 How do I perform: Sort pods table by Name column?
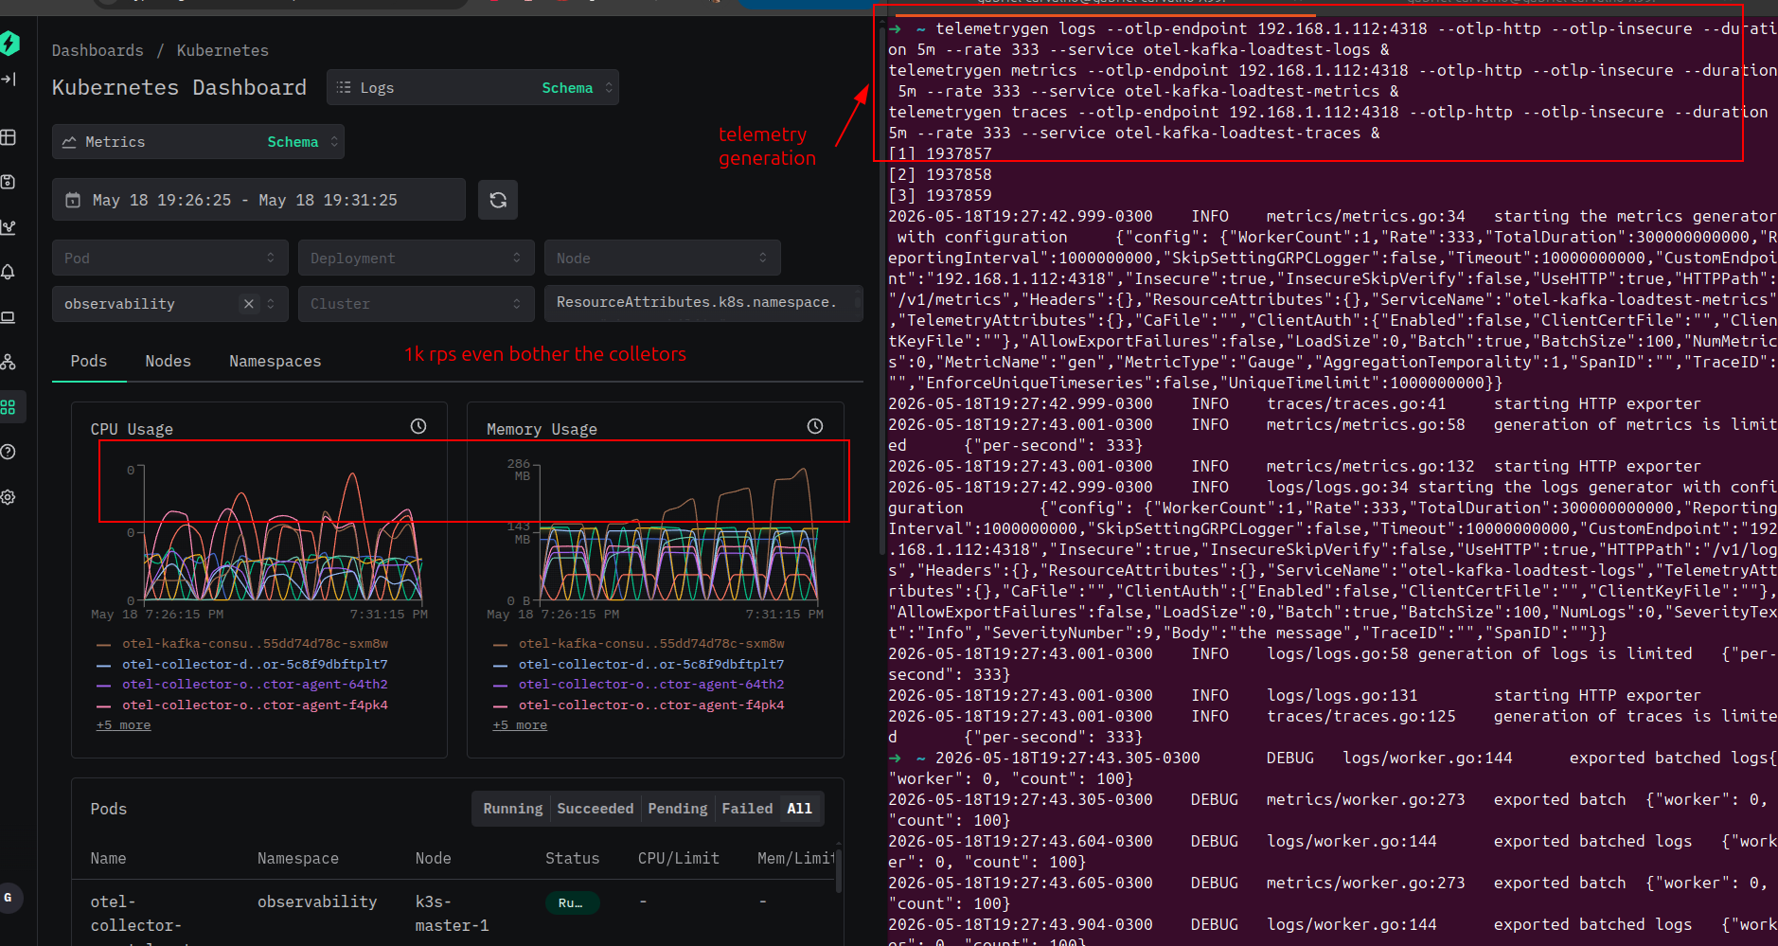click(x=108, y=858)
